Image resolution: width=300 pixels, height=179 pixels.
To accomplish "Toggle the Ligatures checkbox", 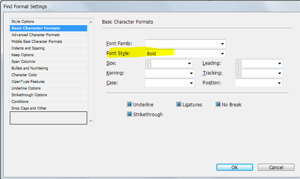I will coord(179,104).
